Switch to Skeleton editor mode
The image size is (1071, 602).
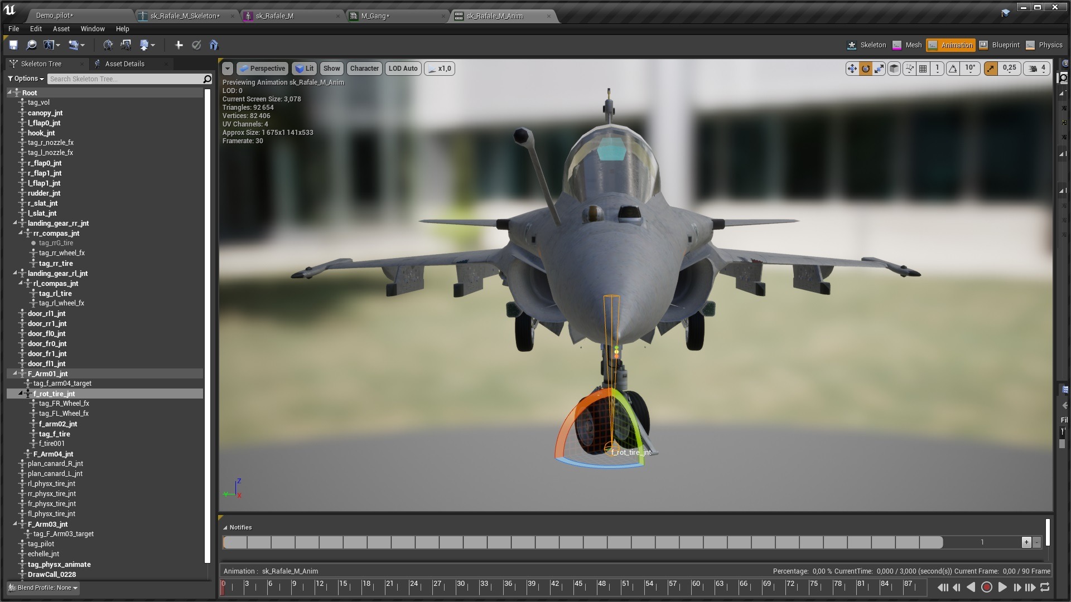[866, 45]
